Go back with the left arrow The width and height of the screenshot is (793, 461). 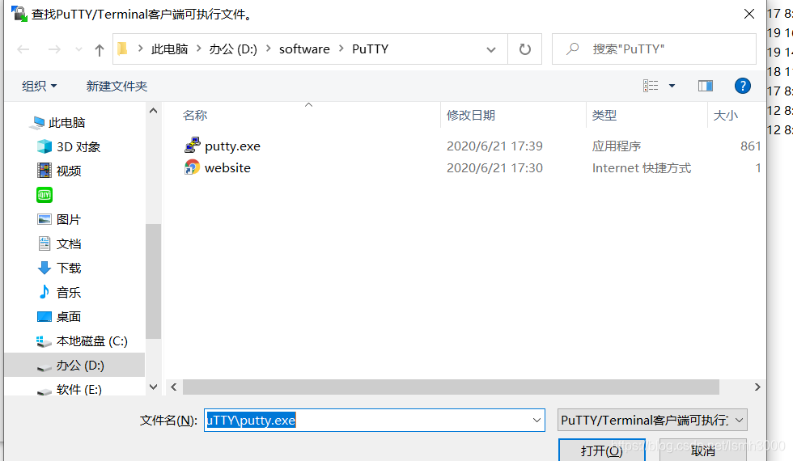(x=23, y=49)
